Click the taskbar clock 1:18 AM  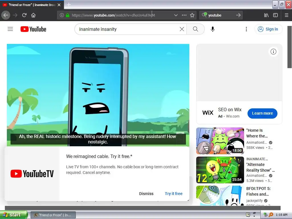point(281,215)
